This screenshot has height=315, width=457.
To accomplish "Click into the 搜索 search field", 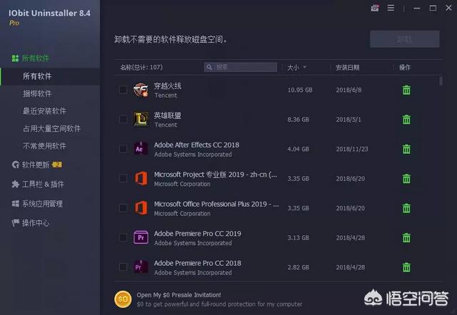I will (241, 68).
